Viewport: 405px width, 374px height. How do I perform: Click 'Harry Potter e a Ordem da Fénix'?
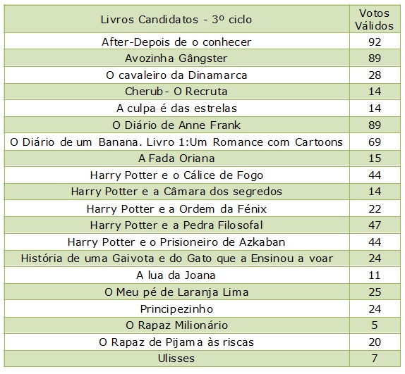click(176, 208)
